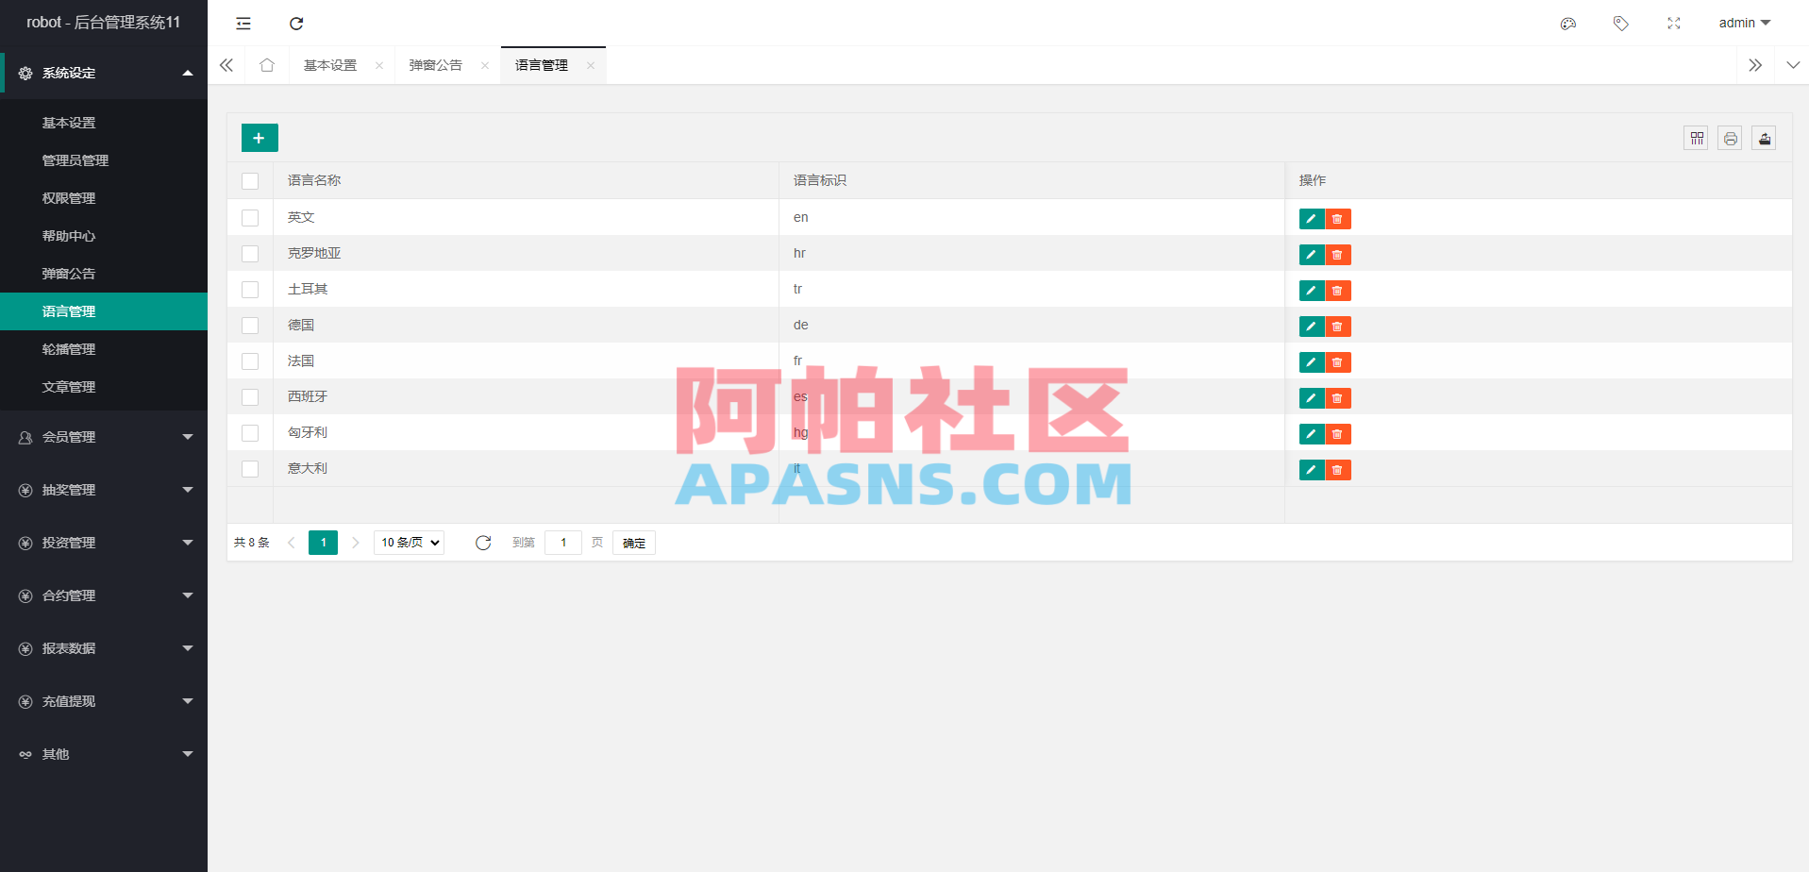This screenshot has width=1809, height=872.
Task: Collapse the sidebar with the hamburger icon
Action: pyautogui.click(x=243, y=23)
